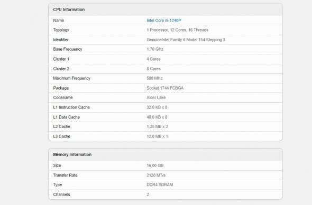The height and width of the screenshot is (205, 312).
Task: Select the 16.00 GB value
Action: (x=155, y=165)
